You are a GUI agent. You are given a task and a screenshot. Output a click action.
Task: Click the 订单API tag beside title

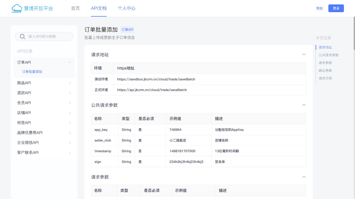click(x=127, y=30)
